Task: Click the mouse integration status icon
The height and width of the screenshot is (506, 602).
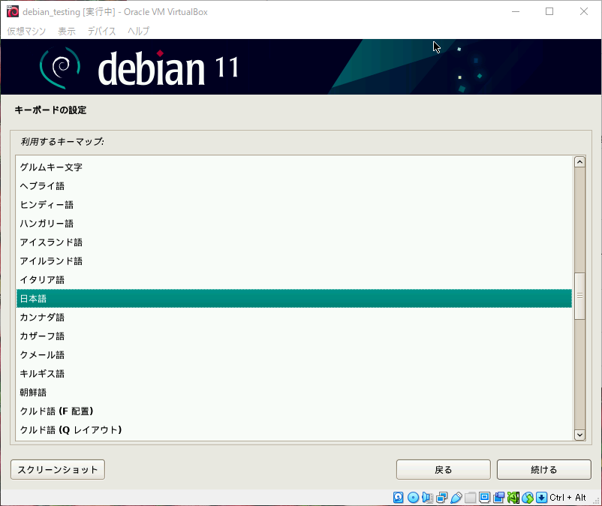Action: [528, 498]
